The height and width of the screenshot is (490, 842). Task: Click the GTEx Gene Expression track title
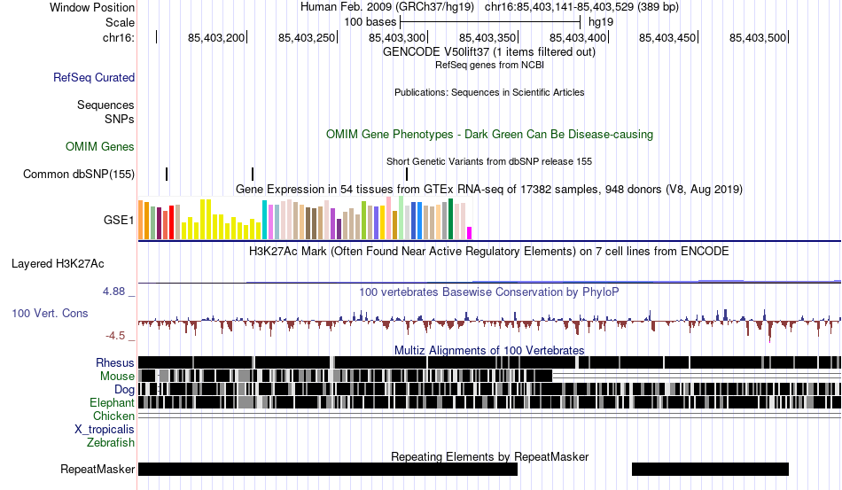(x=489, y=190)
